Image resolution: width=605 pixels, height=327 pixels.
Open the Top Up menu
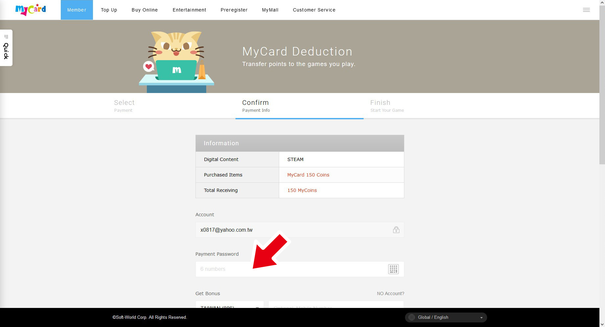click(109, 10)
